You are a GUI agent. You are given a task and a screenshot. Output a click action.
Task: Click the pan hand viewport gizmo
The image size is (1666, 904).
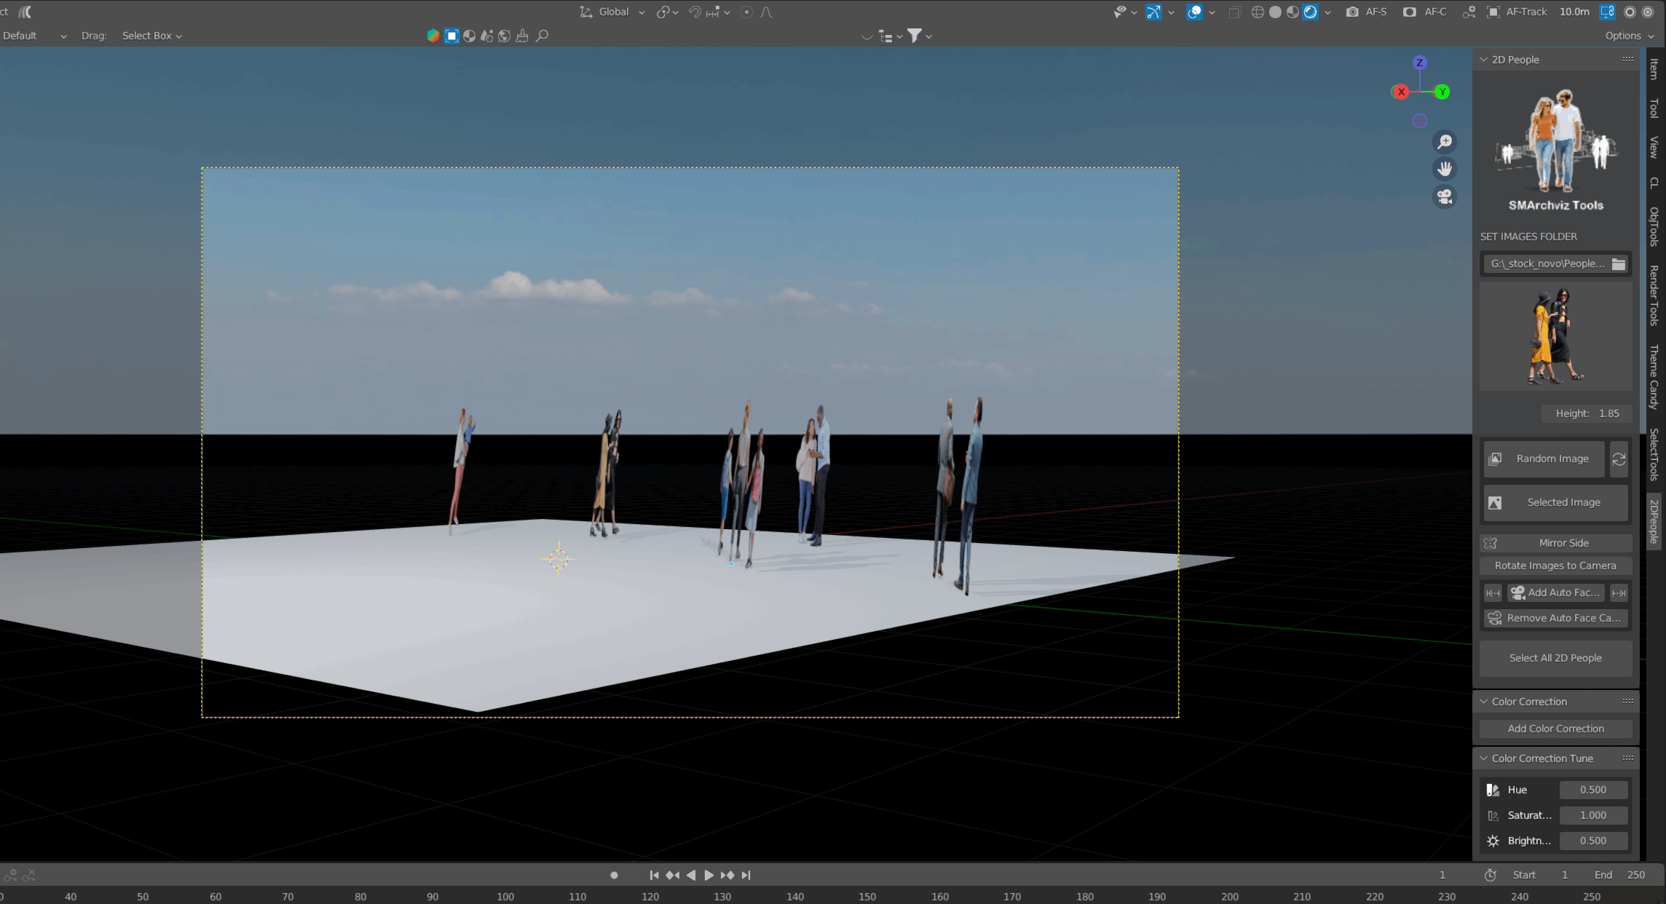click(1445, 170)
